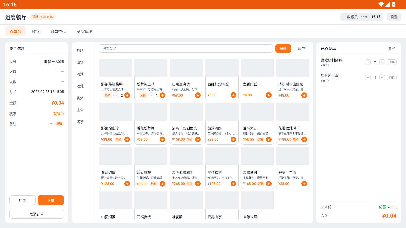Image resolution: width=406 pixels, height=228 pixels.
Task: Add 油焖大虾 to the order
Action: pyautogui.click(x=269, y=140)
